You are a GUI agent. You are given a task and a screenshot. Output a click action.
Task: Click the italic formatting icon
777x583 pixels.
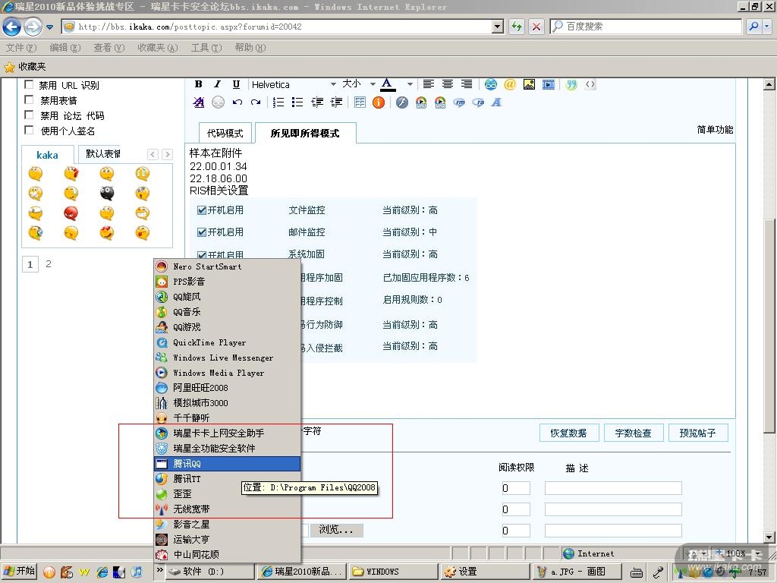pos(217,84)
